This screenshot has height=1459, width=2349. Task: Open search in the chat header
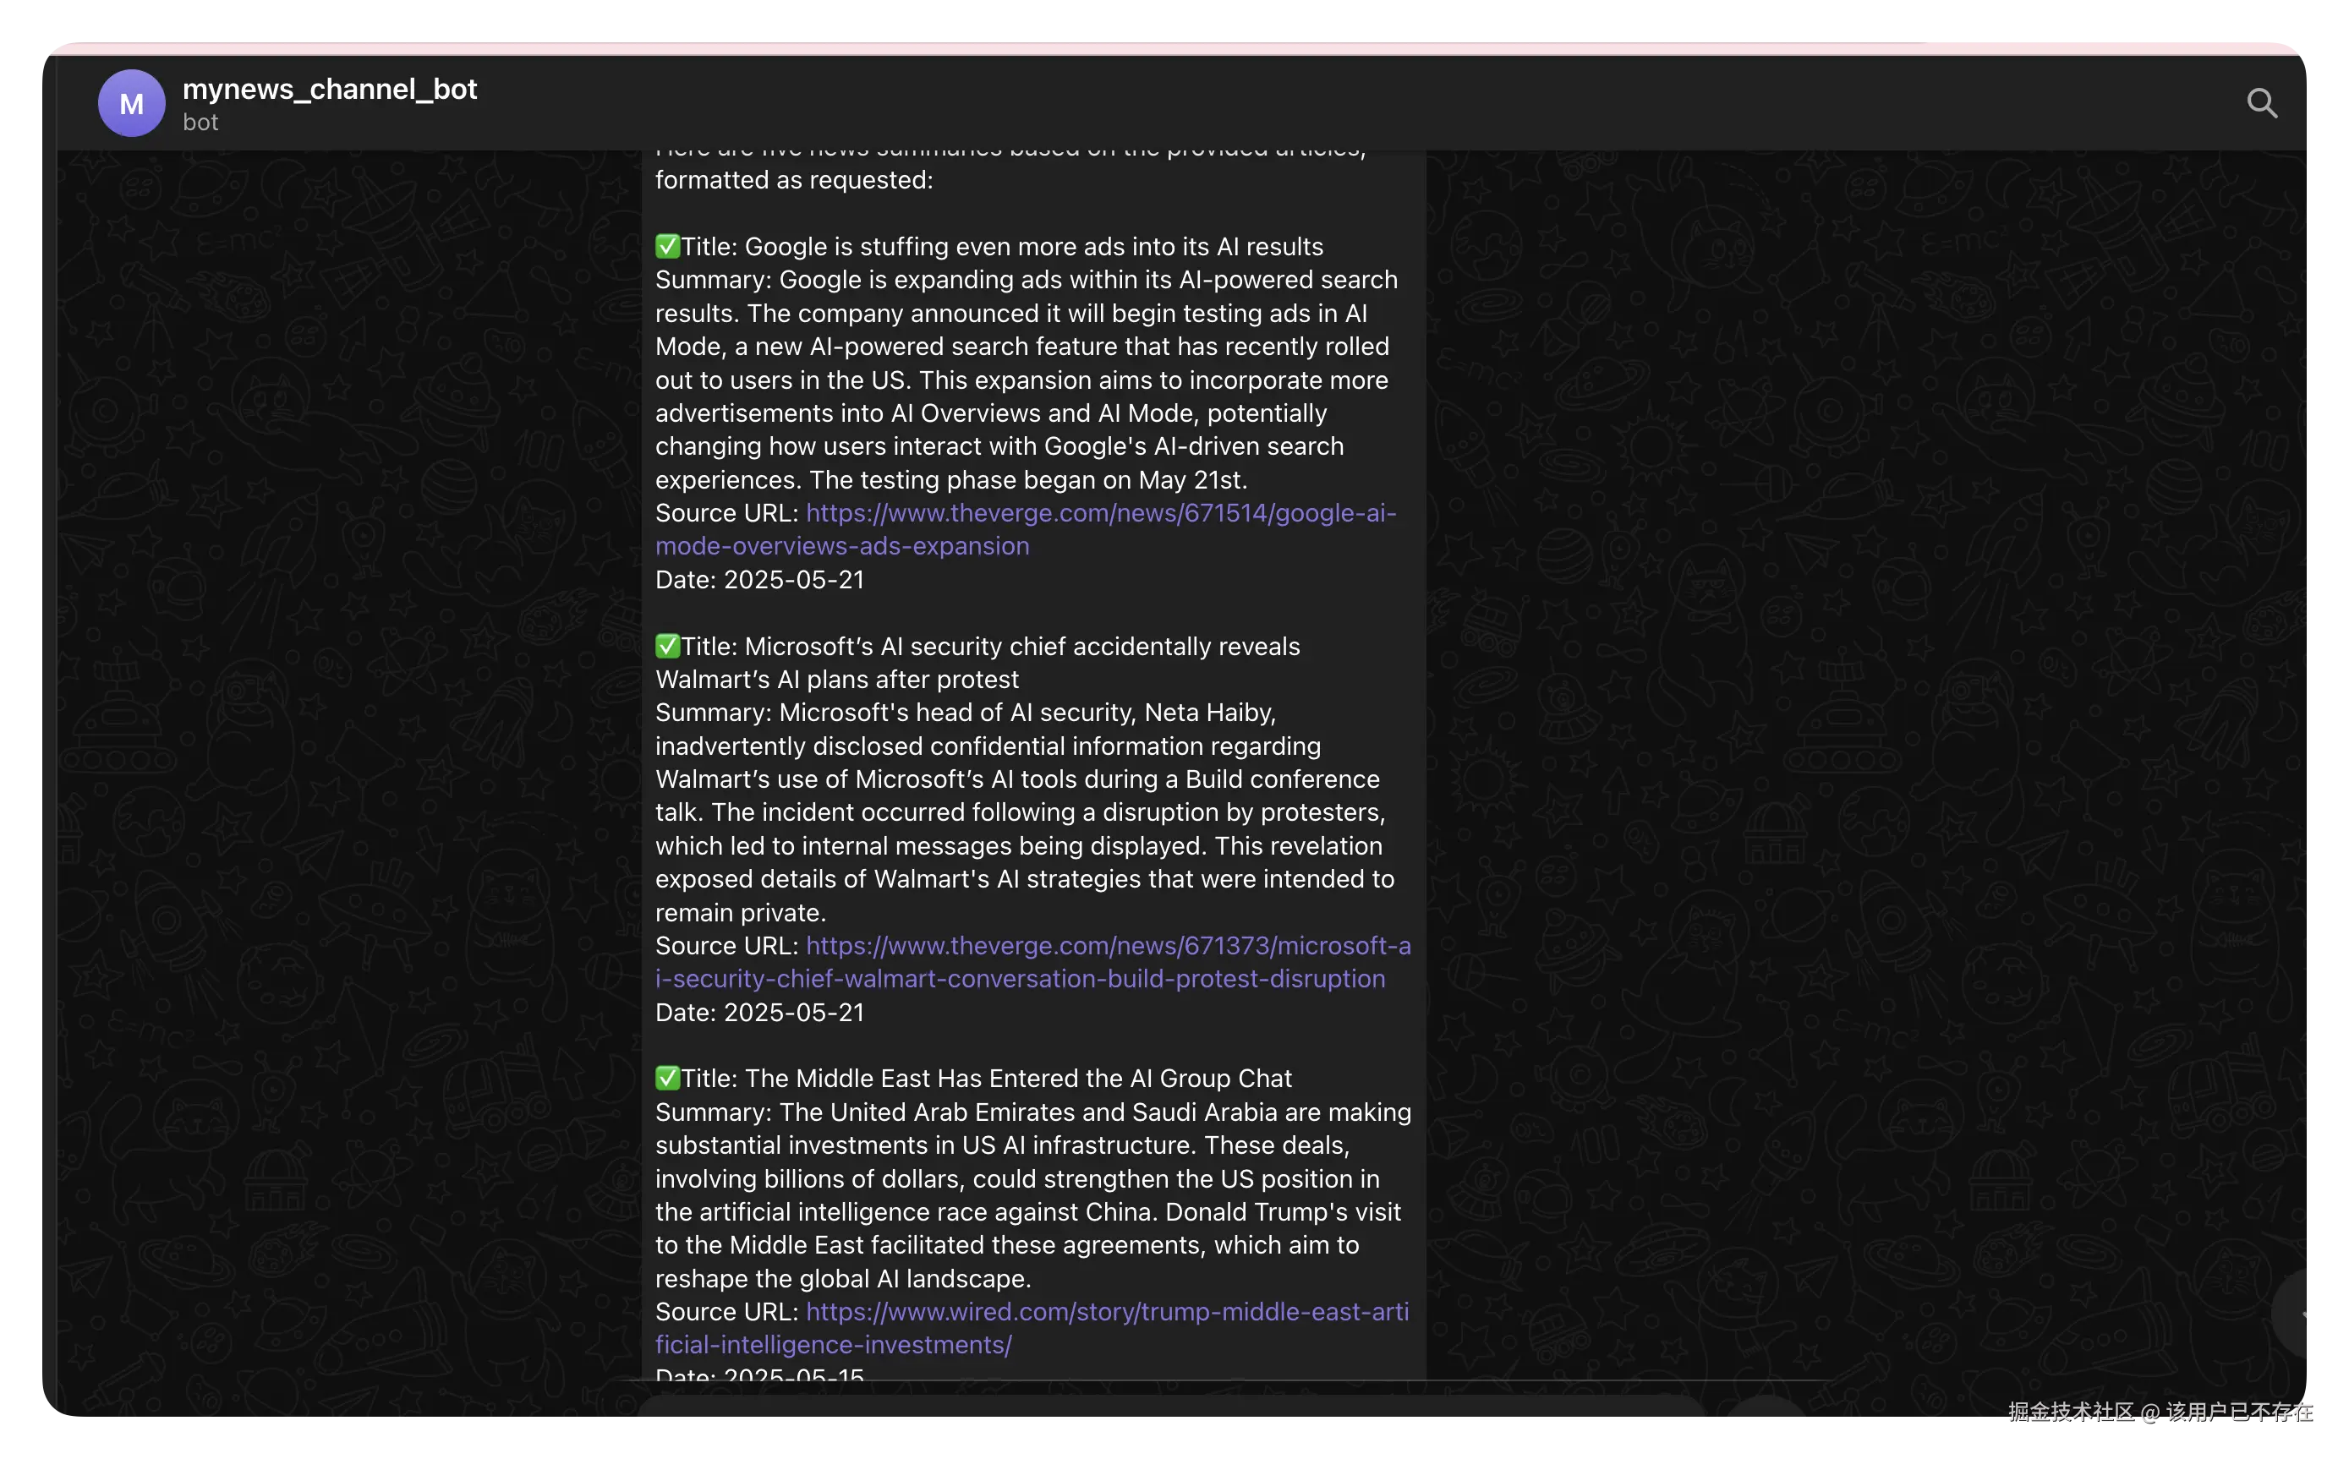2261,103
